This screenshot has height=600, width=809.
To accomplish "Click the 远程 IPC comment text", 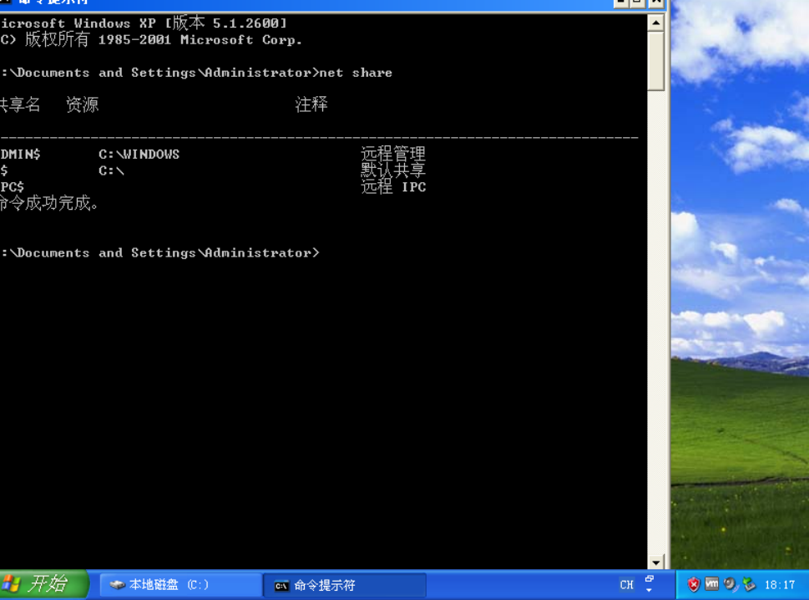I will 393,186.
